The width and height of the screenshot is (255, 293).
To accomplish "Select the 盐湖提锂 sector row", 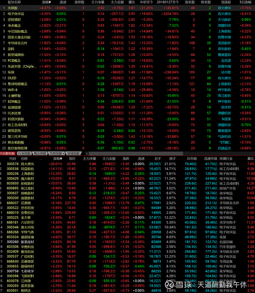I will click(x=127, y=107).
